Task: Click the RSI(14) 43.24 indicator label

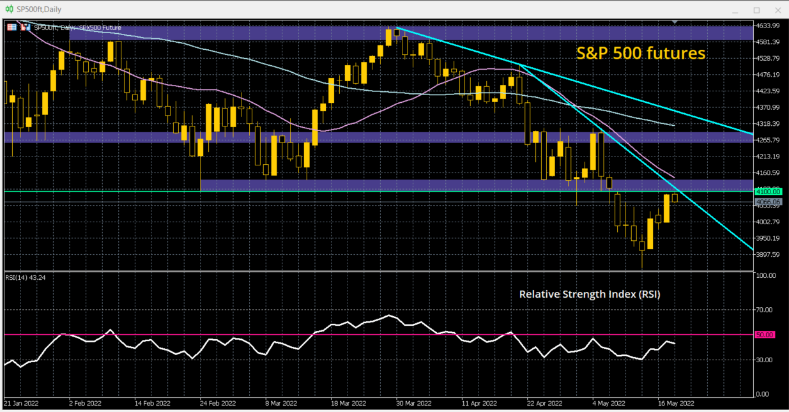Action: click(x=27, y=277)
